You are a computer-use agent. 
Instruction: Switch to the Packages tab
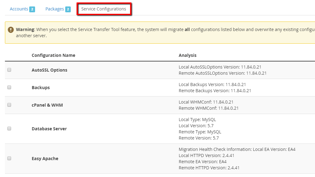pyautogui.click(x=55, y=9)
